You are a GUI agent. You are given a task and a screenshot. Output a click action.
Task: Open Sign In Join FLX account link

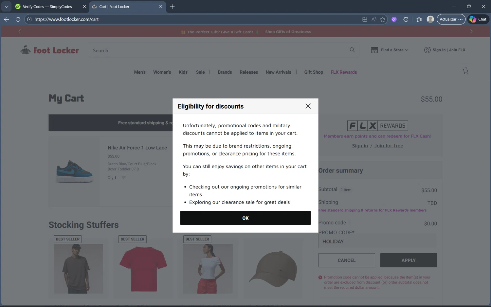pyautogui.click(x=445, y=50)
